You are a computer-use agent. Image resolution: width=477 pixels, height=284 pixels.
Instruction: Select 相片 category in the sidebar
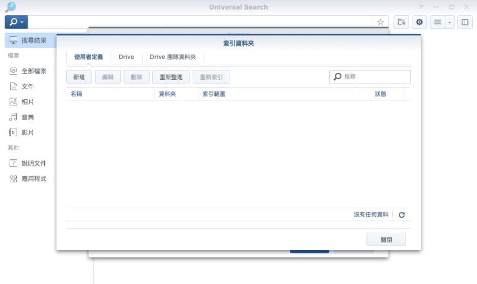click(x=27, y=102)
